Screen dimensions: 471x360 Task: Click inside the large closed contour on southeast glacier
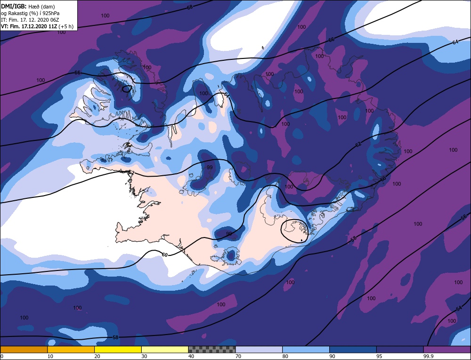294,231
